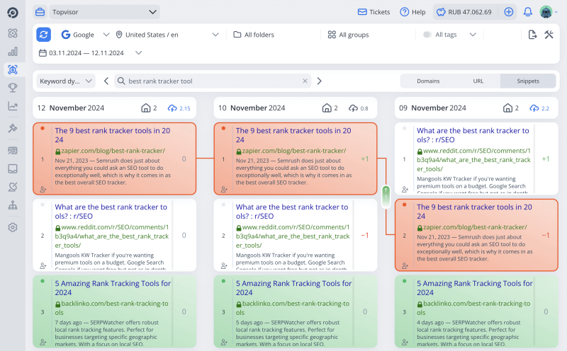Open Help
This screenshot has height=351, width=567.
point(412,12)
